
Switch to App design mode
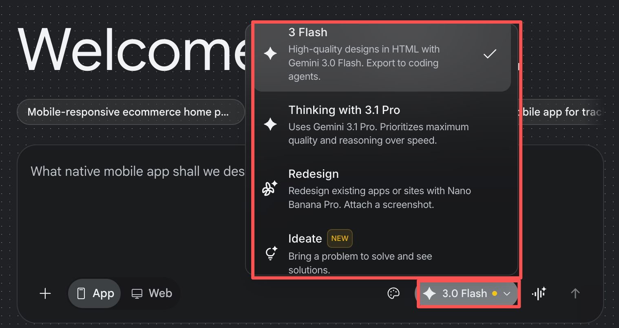point(95,293)
